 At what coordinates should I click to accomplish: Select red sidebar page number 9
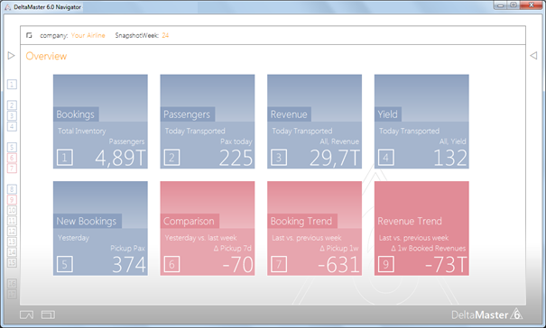(12, 200)
